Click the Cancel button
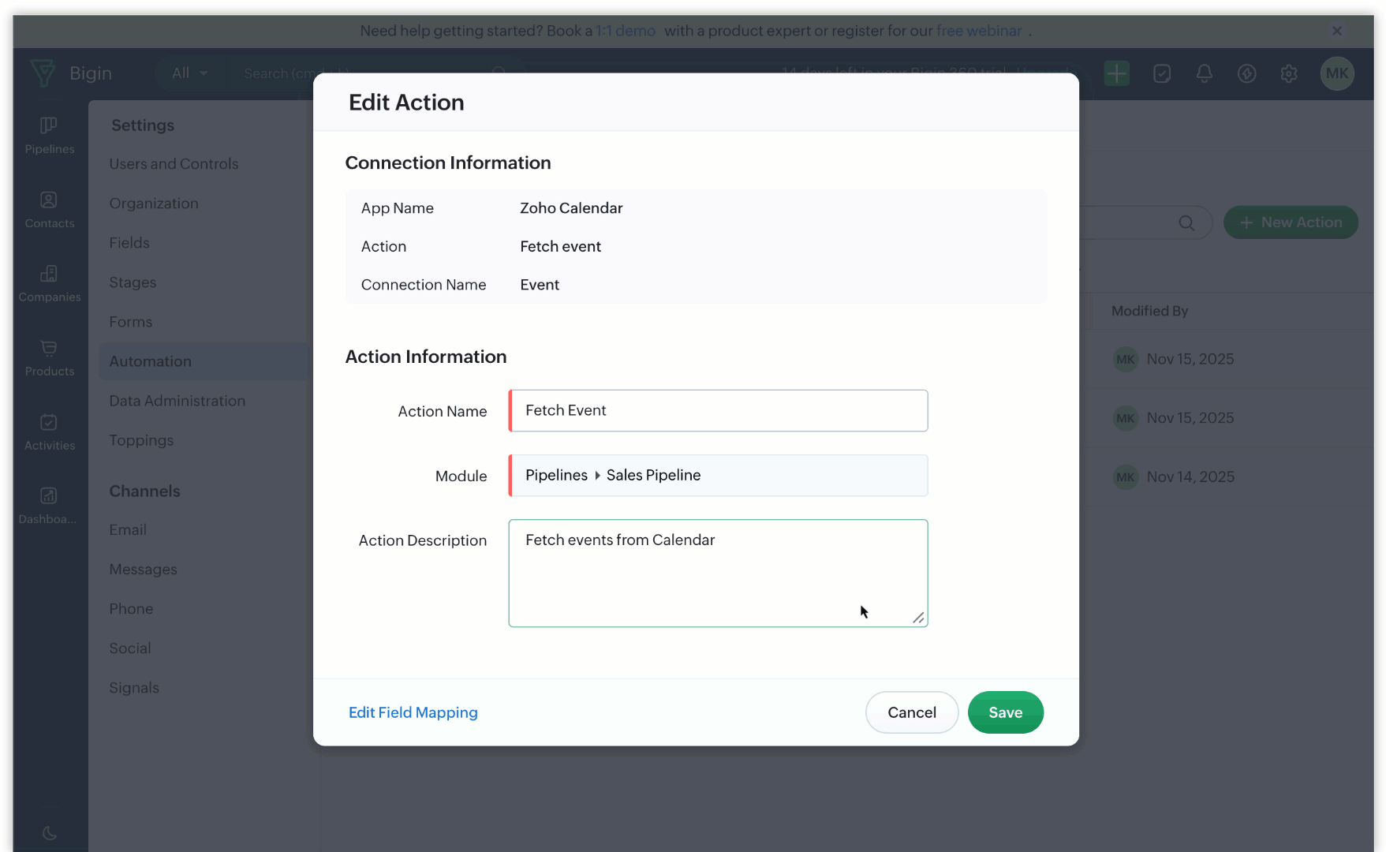 coord(912,712)
